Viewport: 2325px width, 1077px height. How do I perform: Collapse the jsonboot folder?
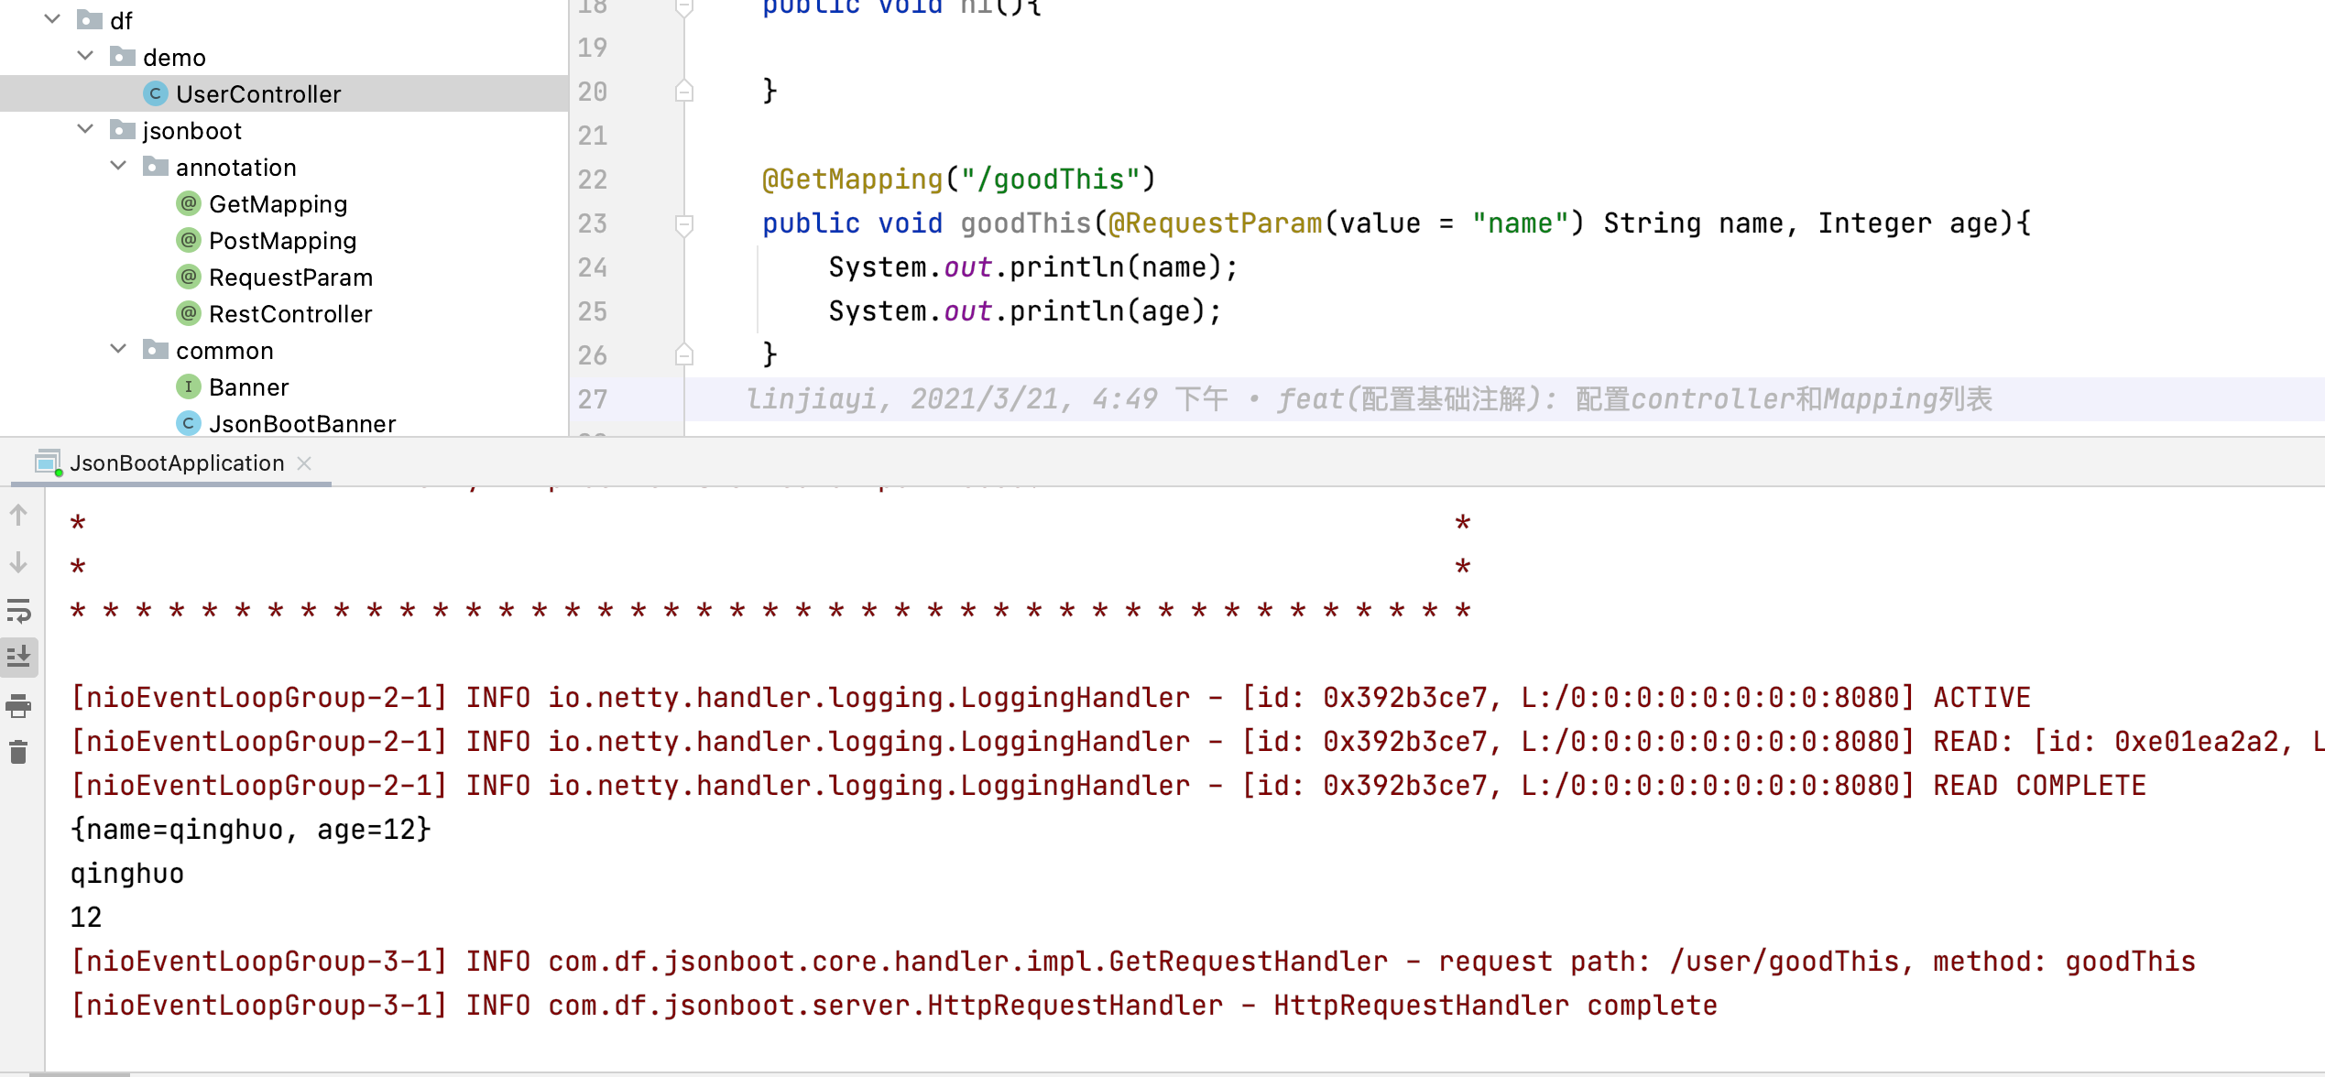point(86,129)
